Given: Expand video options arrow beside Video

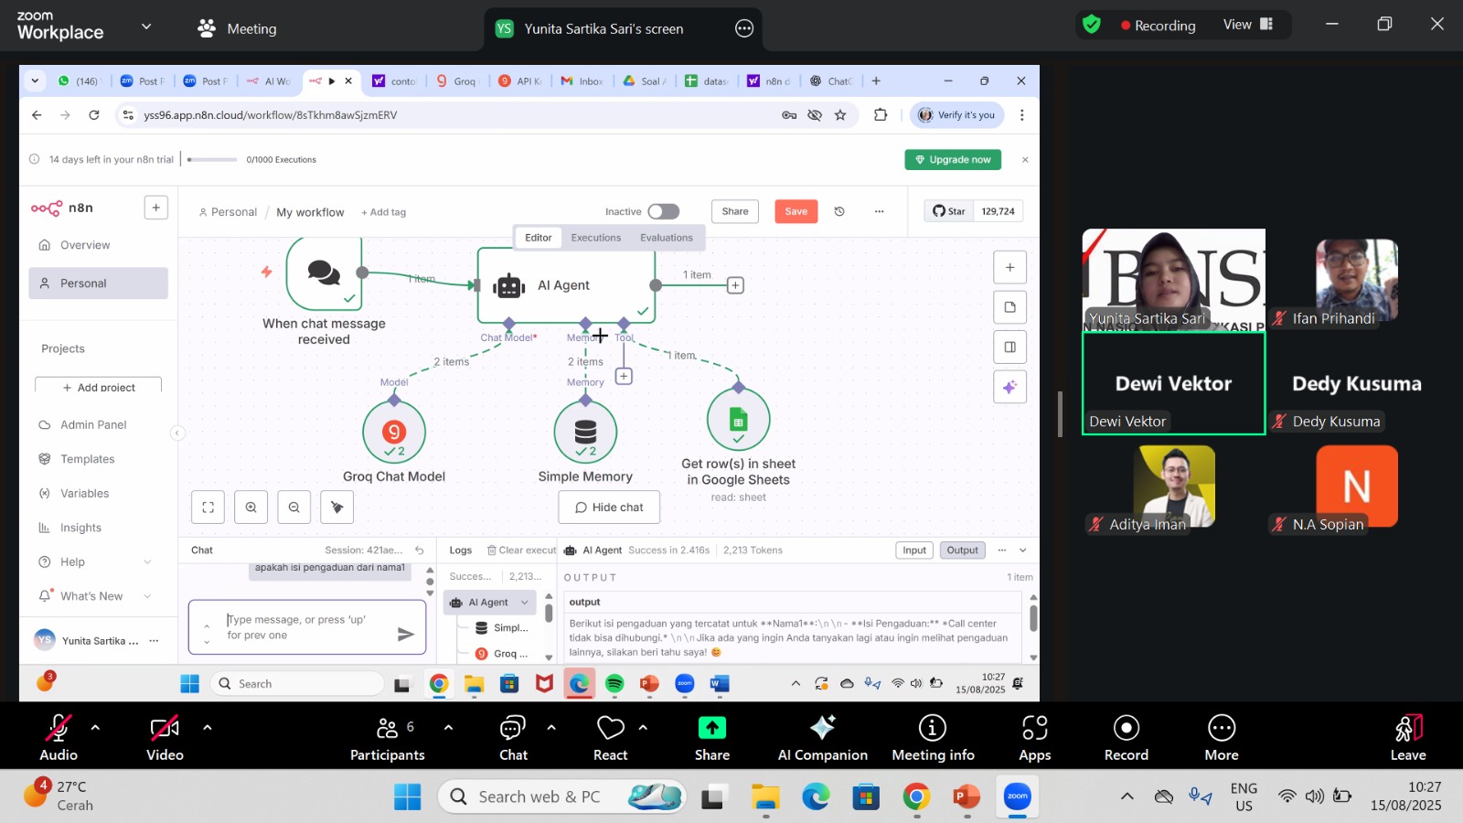Looking at the screenshot, I should click(x=208, y=728).
